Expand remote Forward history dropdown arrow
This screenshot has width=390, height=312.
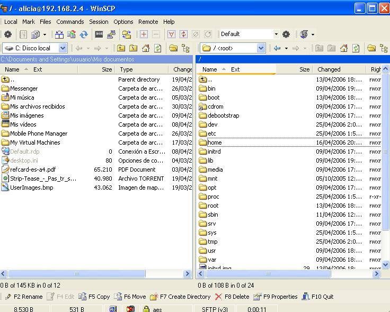pos(305,48)
